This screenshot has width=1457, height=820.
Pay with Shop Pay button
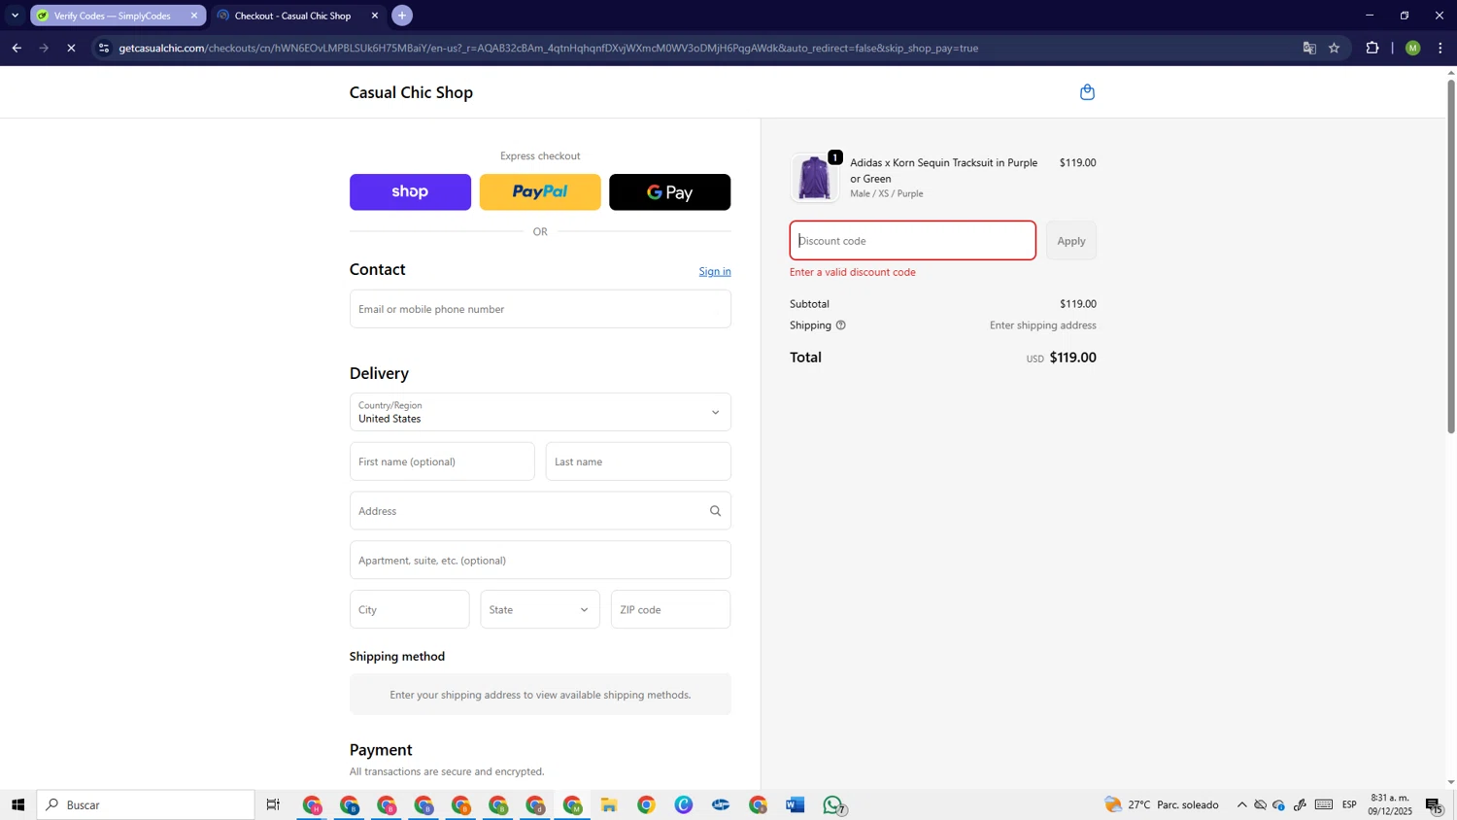[410, 192]
